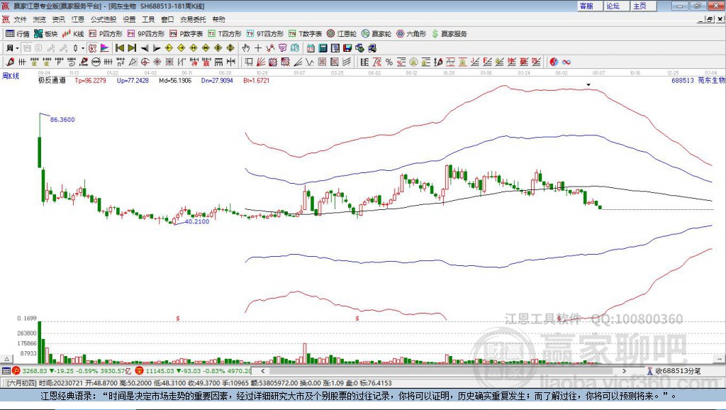Open the 赢家轮 wheel tool
Image resolution: width=726 pixels, height=410 pixels.
coord(376,34)
